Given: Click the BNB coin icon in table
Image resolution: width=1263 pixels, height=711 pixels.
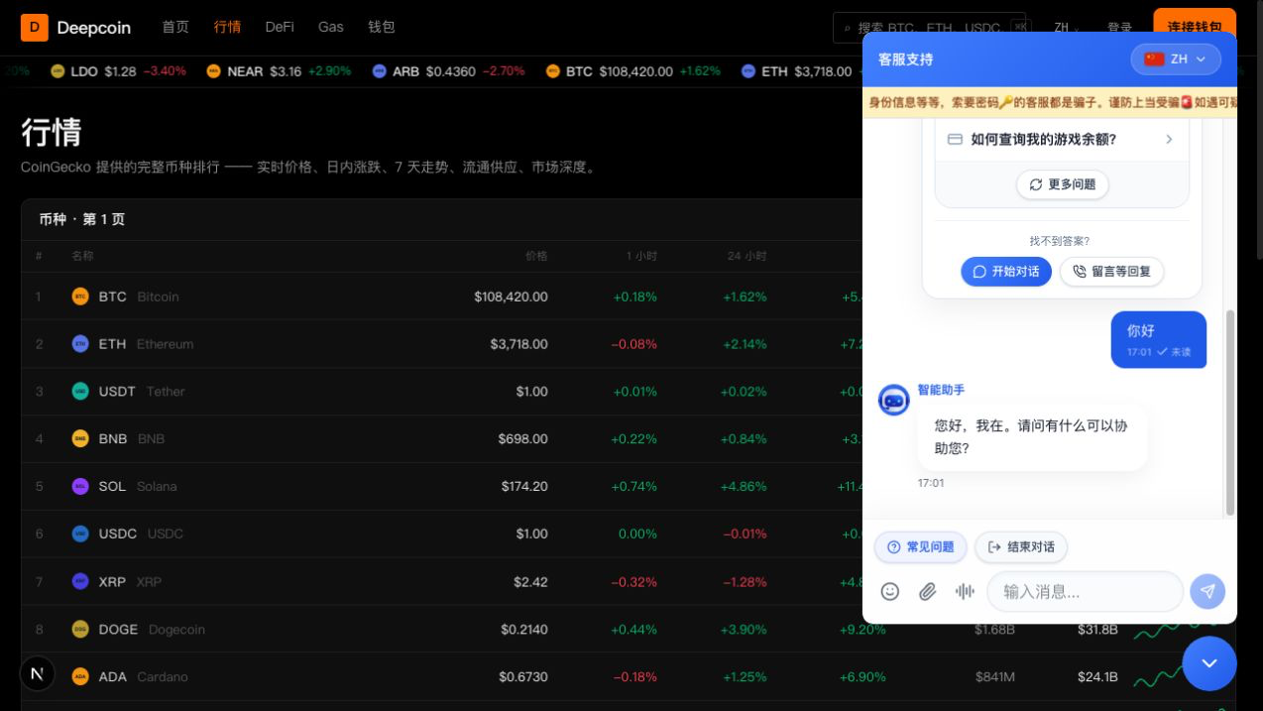Looking at the screenshot, I should point(80,438).
